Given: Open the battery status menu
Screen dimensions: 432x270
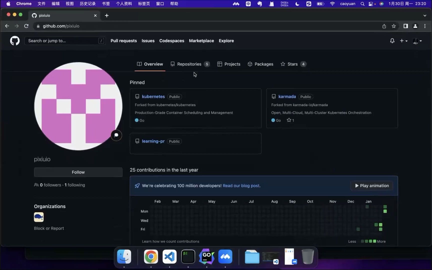Looking at the screenshot, I should tap(320, 4).
